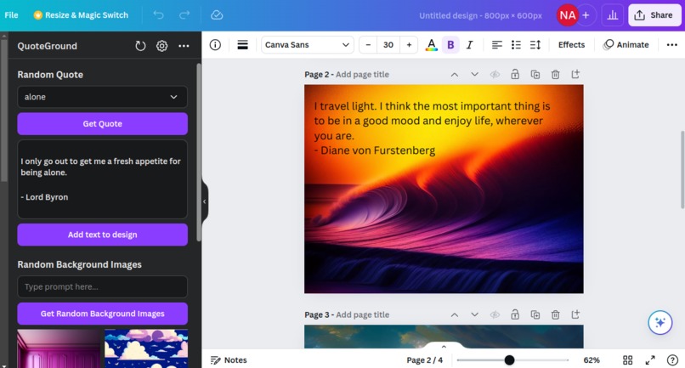Collapse the side panel with arrow handle
The height and width of the screenshot is (368, 685).
[205, 201]
